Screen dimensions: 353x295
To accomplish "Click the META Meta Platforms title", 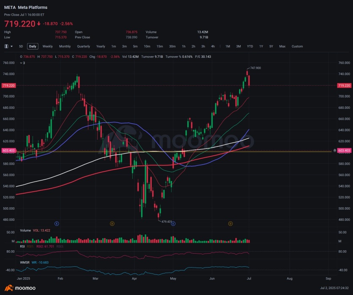I will 26,8.
